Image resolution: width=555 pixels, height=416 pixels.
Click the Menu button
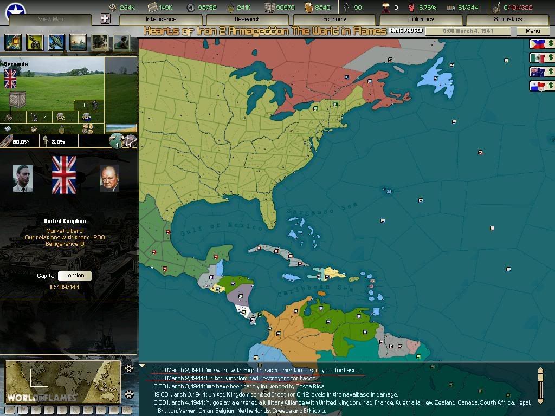click(x=532, y=31)
